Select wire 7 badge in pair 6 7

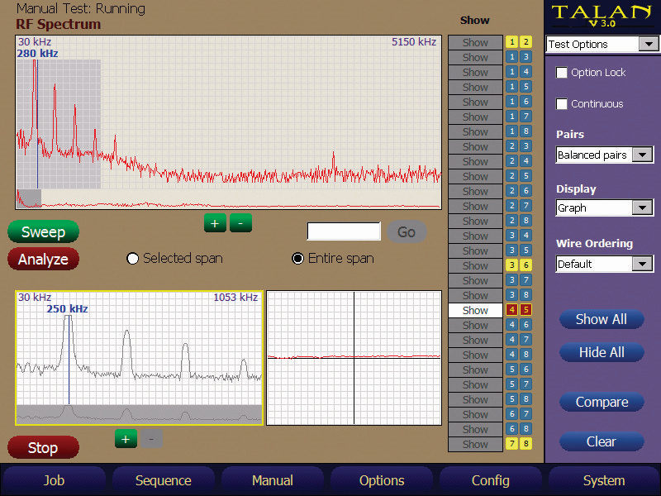(x=526, y=414)
